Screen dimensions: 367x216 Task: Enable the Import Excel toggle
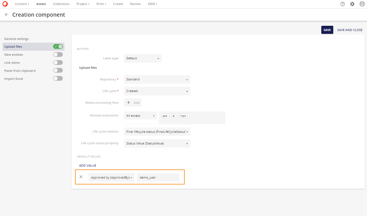pos(58,78)
